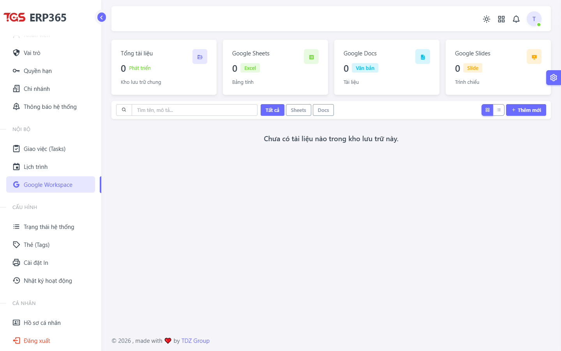Focus the Tìm tên, mô tả search field
This screenshot has width=561, height=351.
click(x=194, y=110)
